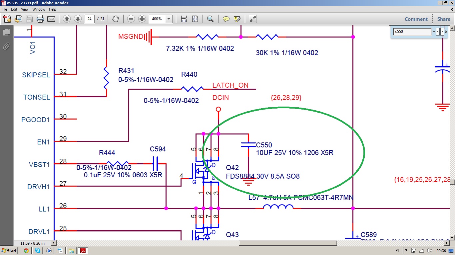Click the C550 capacitor label
Viewport: 455px width, 255px height.
click(264, 145)
